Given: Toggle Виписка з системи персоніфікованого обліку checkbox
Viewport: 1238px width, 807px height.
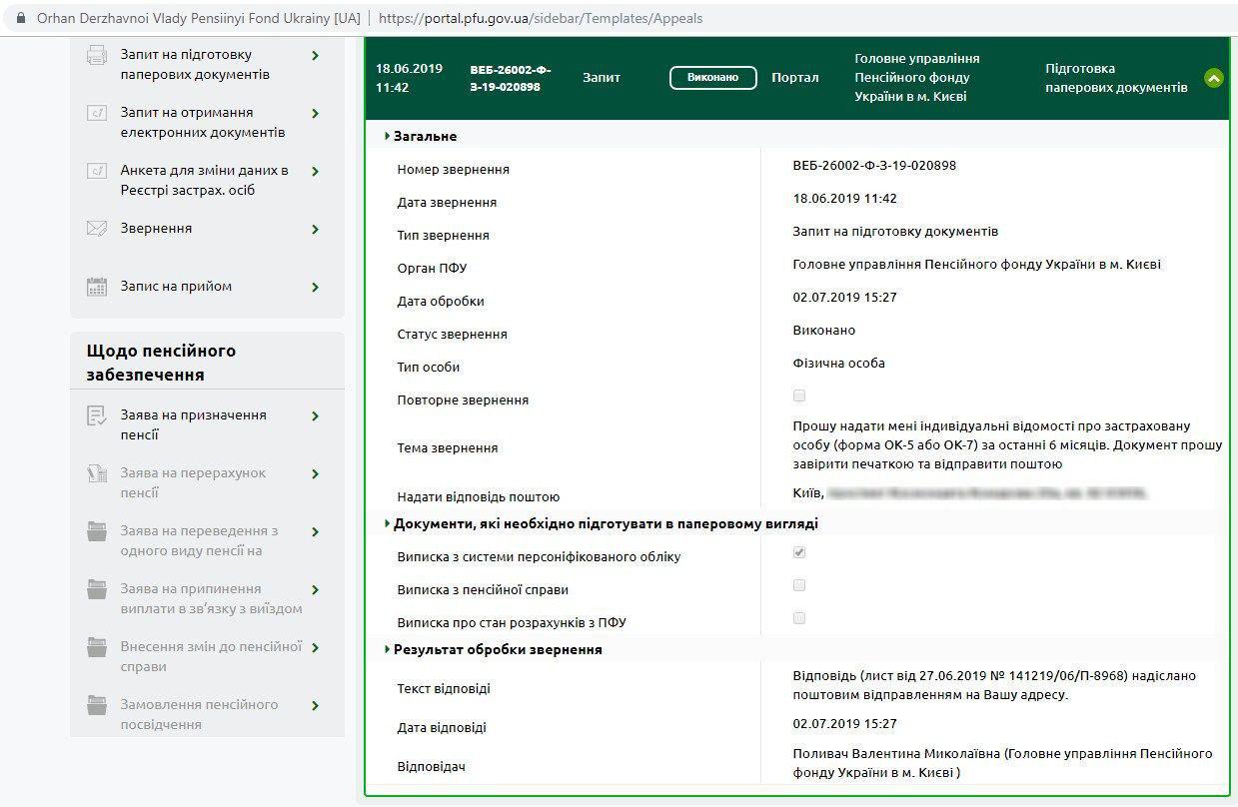Looking at the screenshot, I should tap(799, 552).
